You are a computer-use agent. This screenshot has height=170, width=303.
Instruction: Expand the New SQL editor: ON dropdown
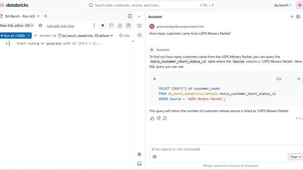tap(17, 25)
